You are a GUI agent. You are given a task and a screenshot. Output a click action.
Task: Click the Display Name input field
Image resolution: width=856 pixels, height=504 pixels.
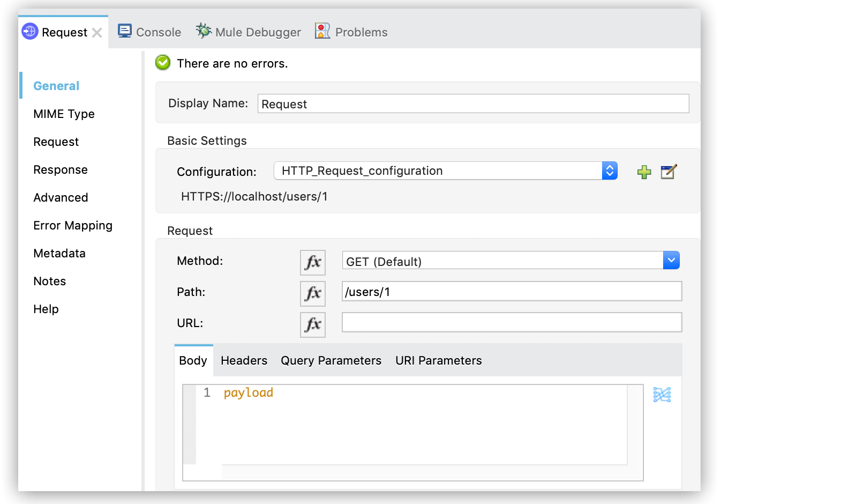(x=473, y=104)
